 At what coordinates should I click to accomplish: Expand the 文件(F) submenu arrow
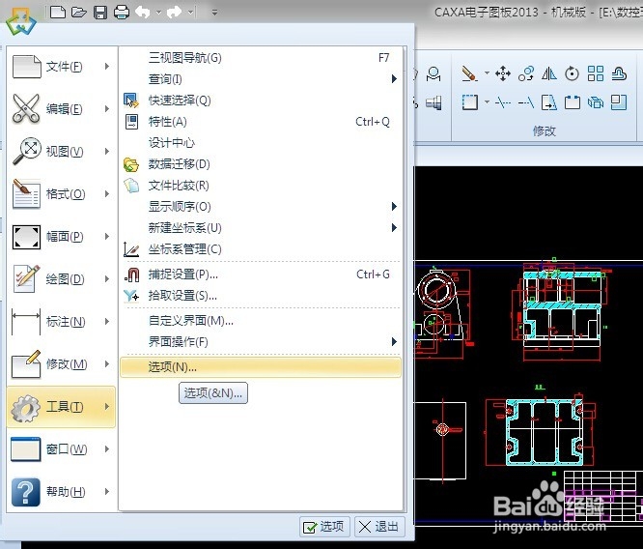click(107, 66)
